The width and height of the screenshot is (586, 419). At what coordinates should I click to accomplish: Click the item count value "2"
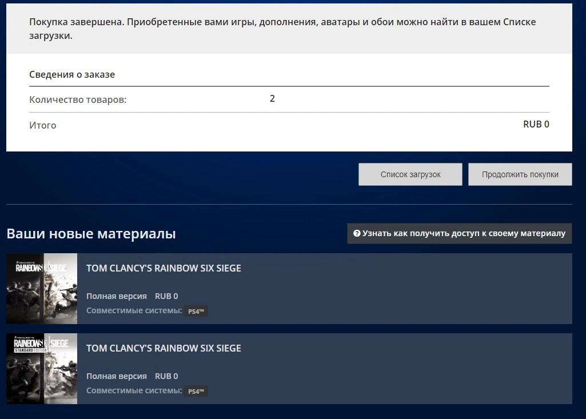pyautogui.click(x=272, y=99)
